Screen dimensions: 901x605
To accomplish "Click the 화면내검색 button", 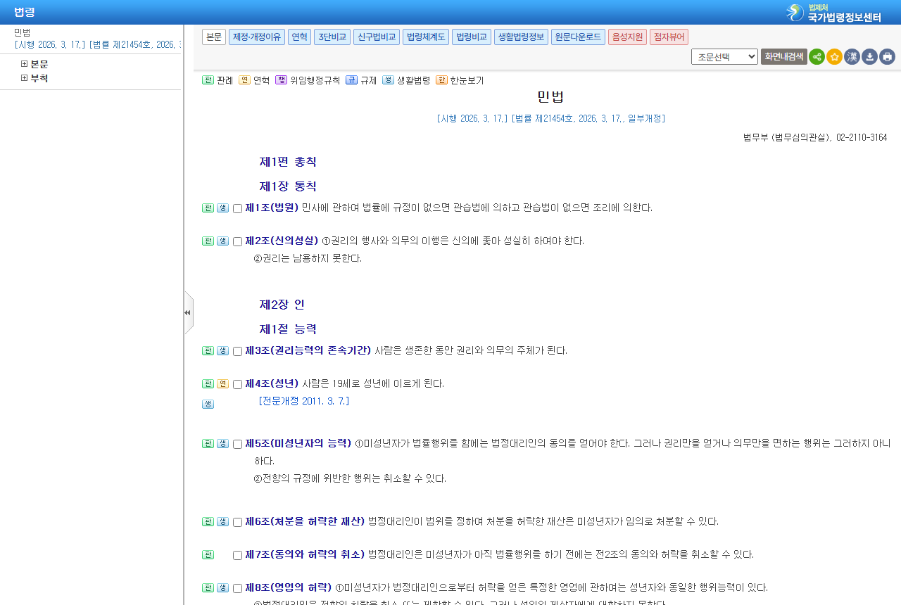I will coord(784,57).
